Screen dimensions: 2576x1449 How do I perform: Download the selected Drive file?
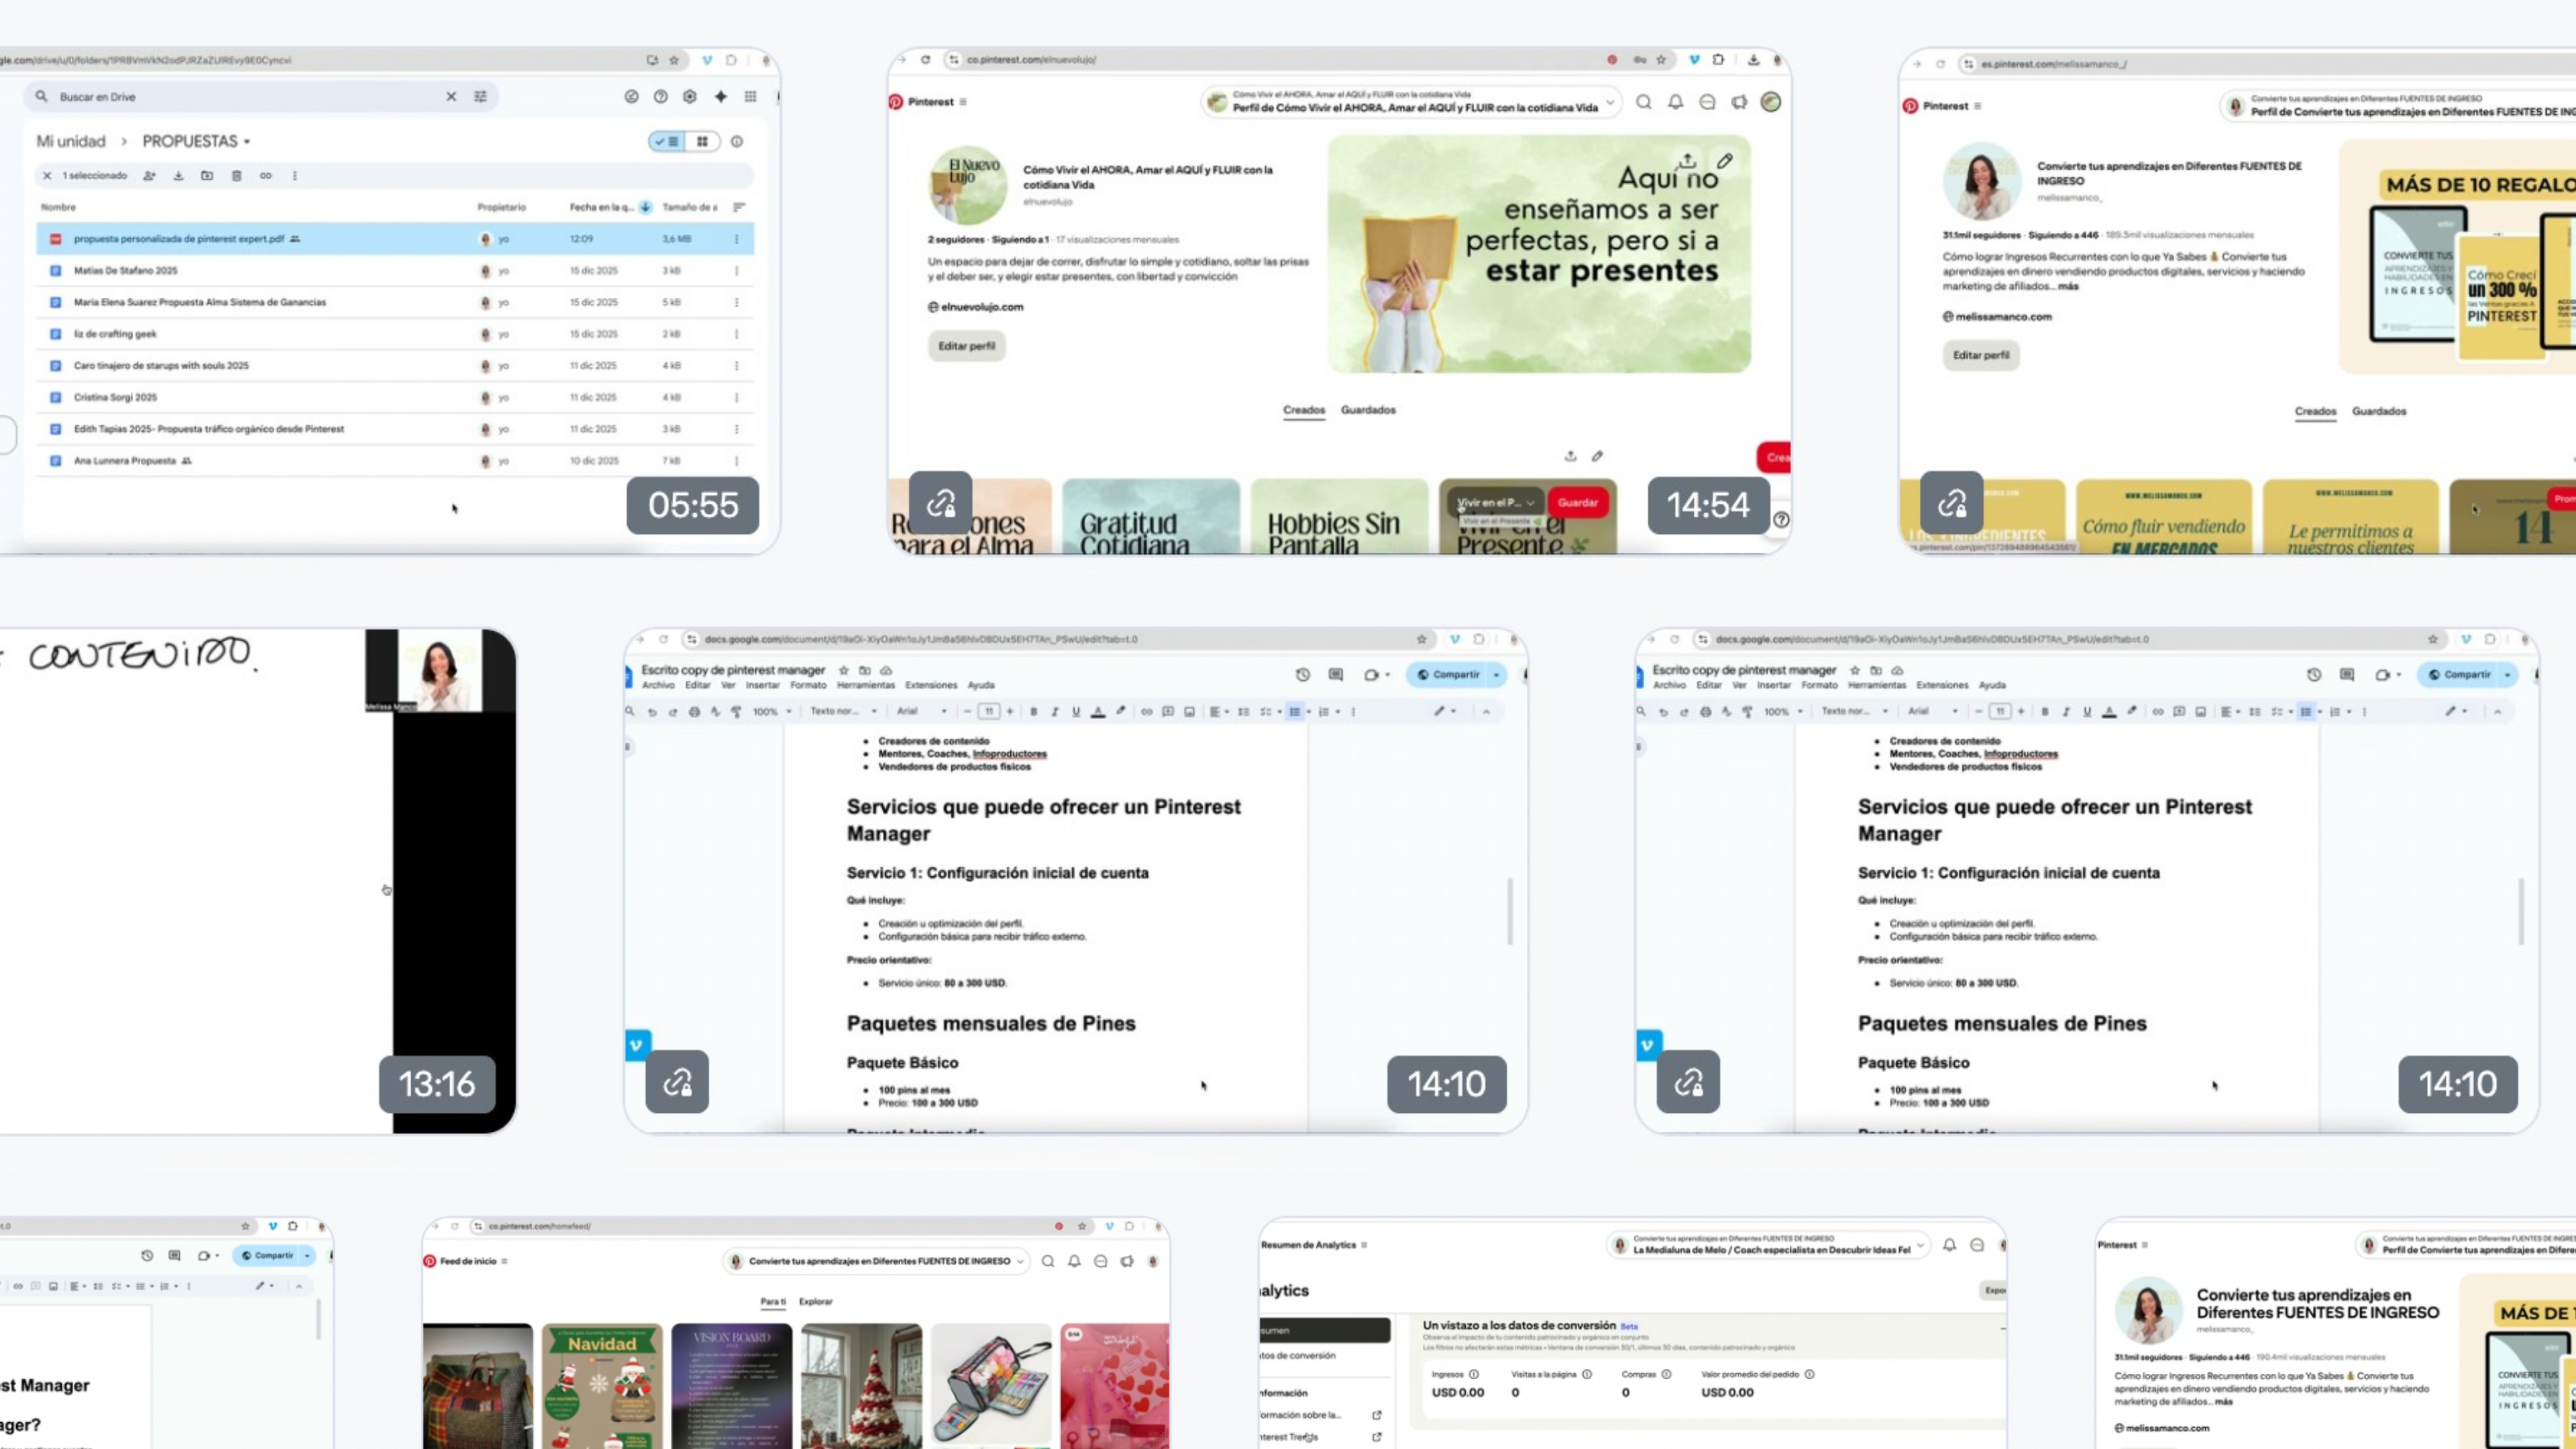click(x=178, y=176)
